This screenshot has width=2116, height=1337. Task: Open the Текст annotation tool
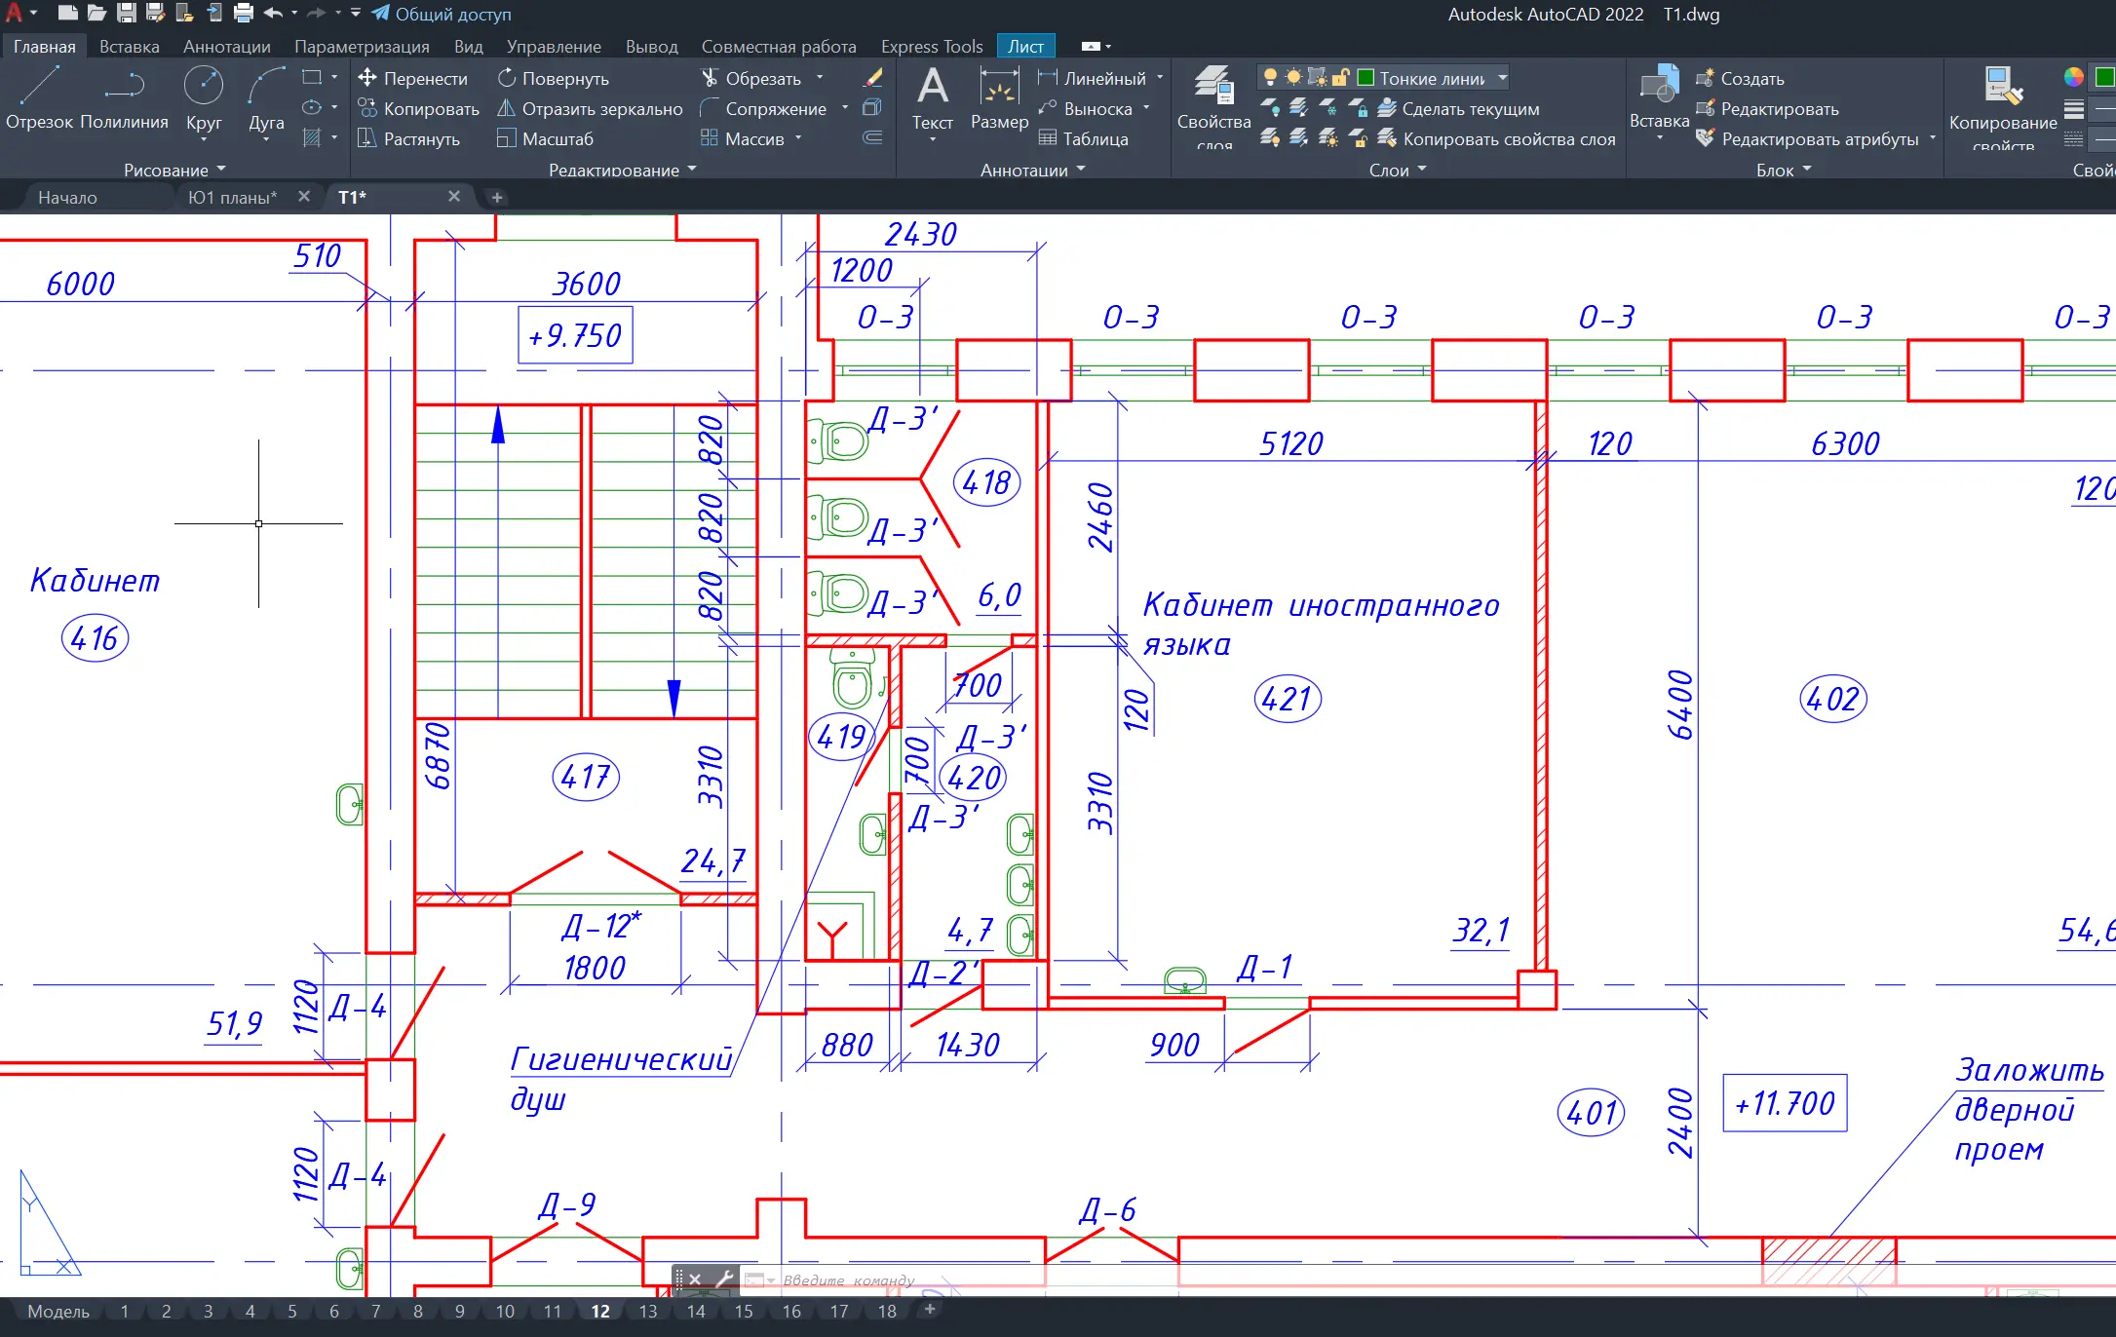point(932,97)
